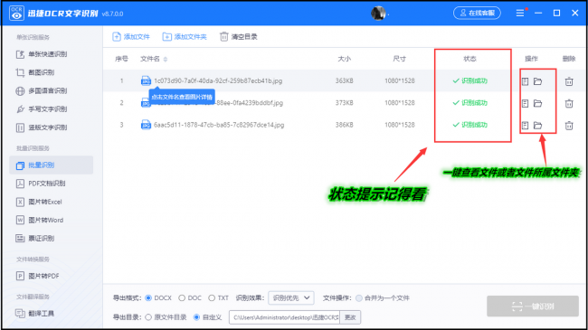This screenshot has height=330, width=588.
Task: Open output folder for 373KB row
Action: [x=537, y=103]
